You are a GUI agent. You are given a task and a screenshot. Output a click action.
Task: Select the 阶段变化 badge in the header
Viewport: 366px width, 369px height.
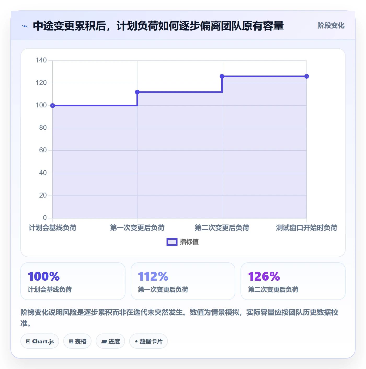(x=331, y=26)
